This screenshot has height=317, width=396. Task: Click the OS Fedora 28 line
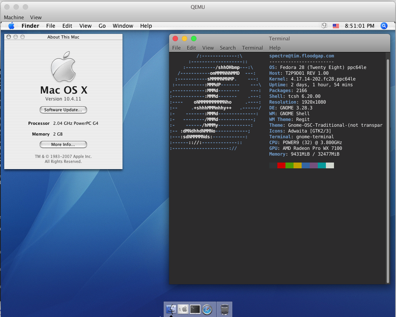point(318,67)
